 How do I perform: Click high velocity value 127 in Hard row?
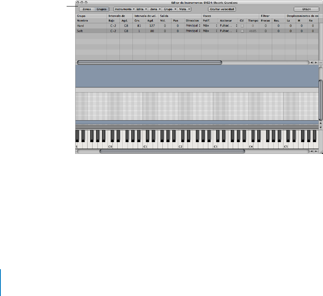pos(152,26)
